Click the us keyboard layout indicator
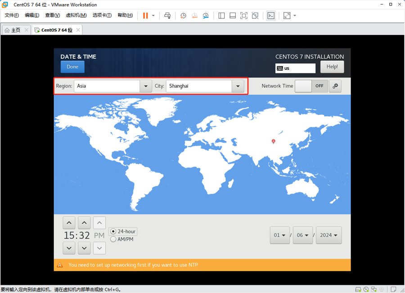405x293 pixels. point(295,68)
